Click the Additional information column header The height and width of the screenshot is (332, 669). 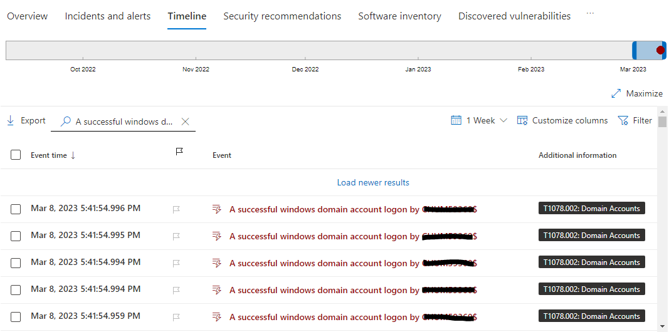click(x=577, y=155)
